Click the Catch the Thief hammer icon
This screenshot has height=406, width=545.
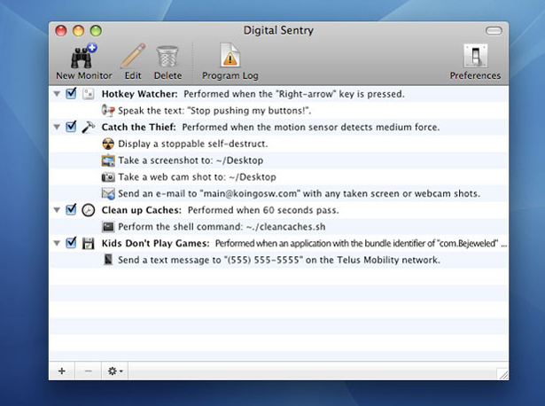coord(89,128)
